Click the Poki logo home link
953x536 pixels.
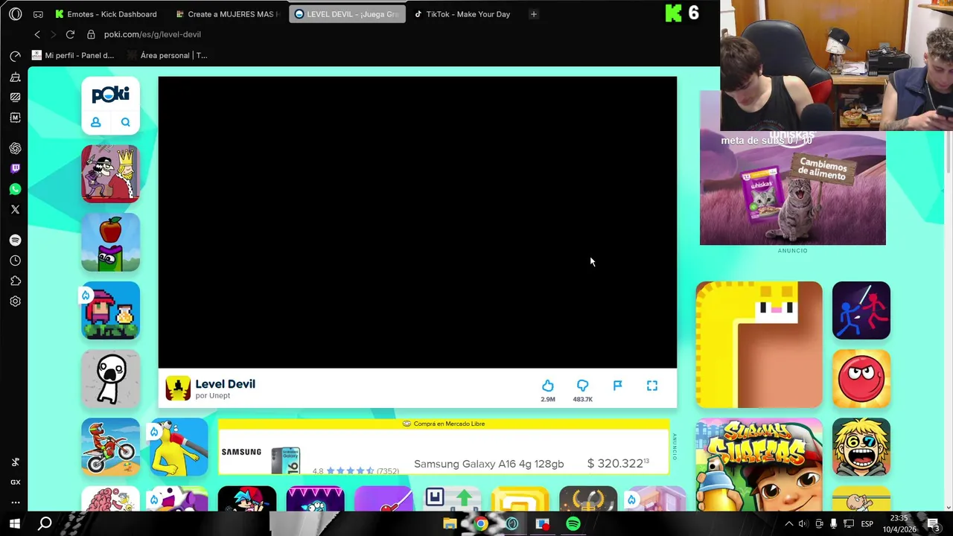point(110,95)
